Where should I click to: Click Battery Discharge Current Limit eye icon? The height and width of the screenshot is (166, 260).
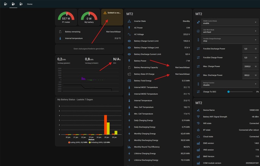point(129,54)
